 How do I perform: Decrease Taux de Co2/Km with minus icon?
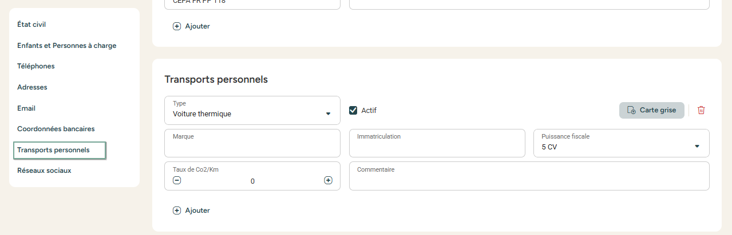pos(177,180)
